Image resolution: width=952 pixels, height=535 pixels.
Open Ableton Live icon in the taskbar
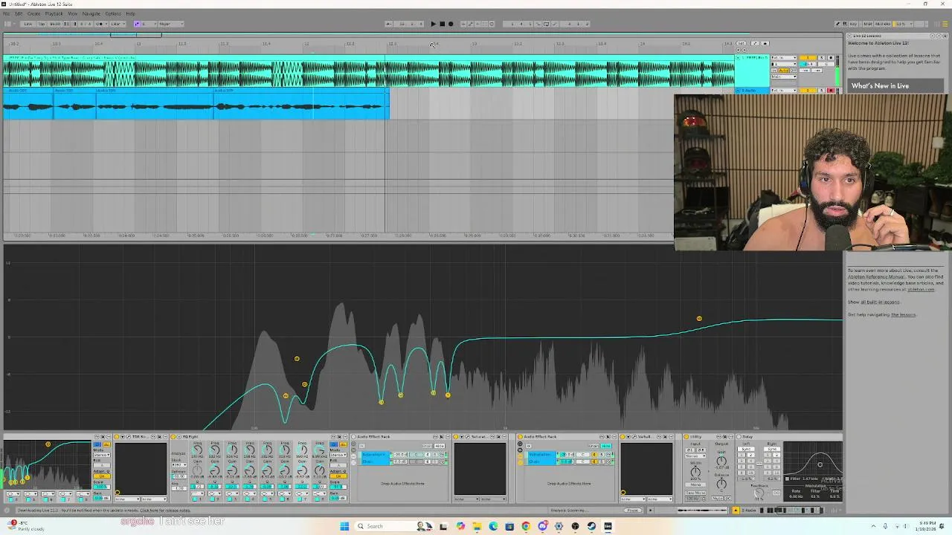pos(608,526)
